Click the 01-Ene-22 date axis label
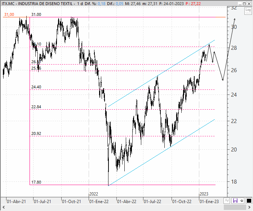253x211 pixels. (99, 202)
